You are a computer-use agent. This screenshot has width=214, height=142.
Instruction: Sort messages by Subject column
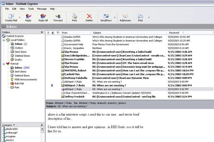(x=129, y=33)
